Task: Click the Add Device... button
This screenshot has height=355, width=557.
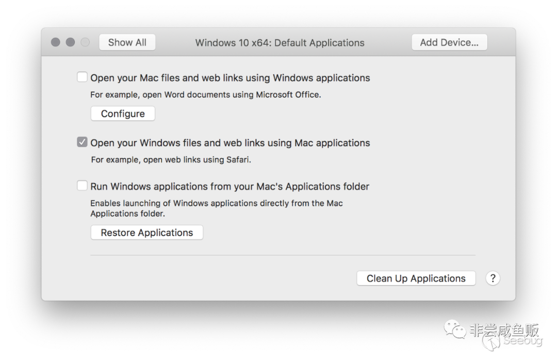Action: point(449,43)
